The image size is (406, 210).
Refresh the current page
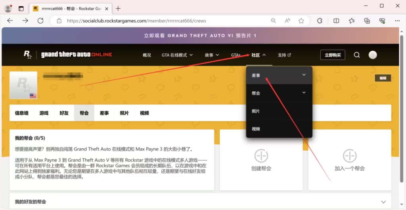[40, 21]
